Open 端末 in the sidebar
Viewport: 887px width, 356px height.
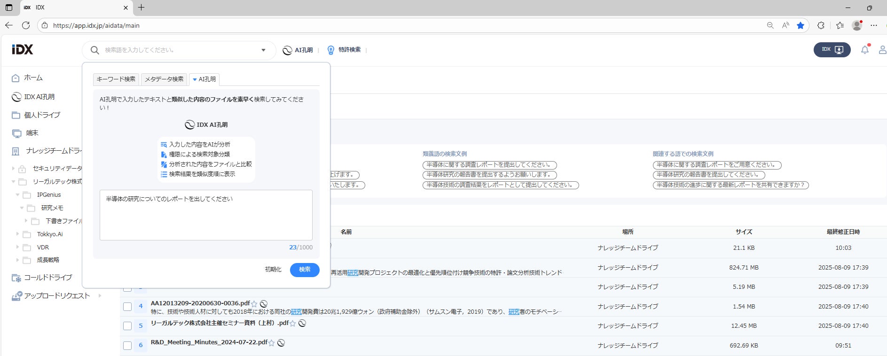[x=25, y=133]
